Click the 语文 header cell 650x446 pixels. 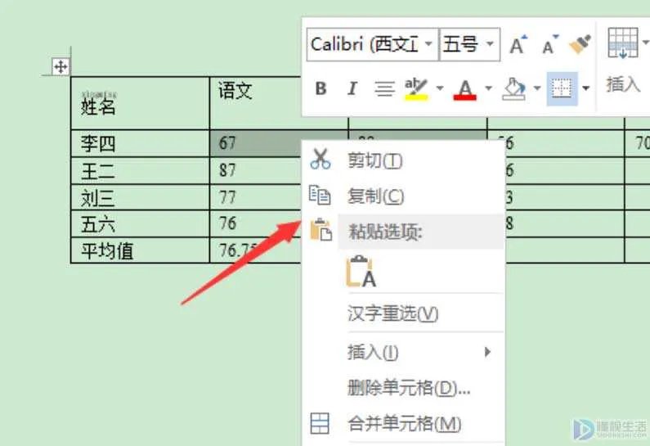click(256, 103)
